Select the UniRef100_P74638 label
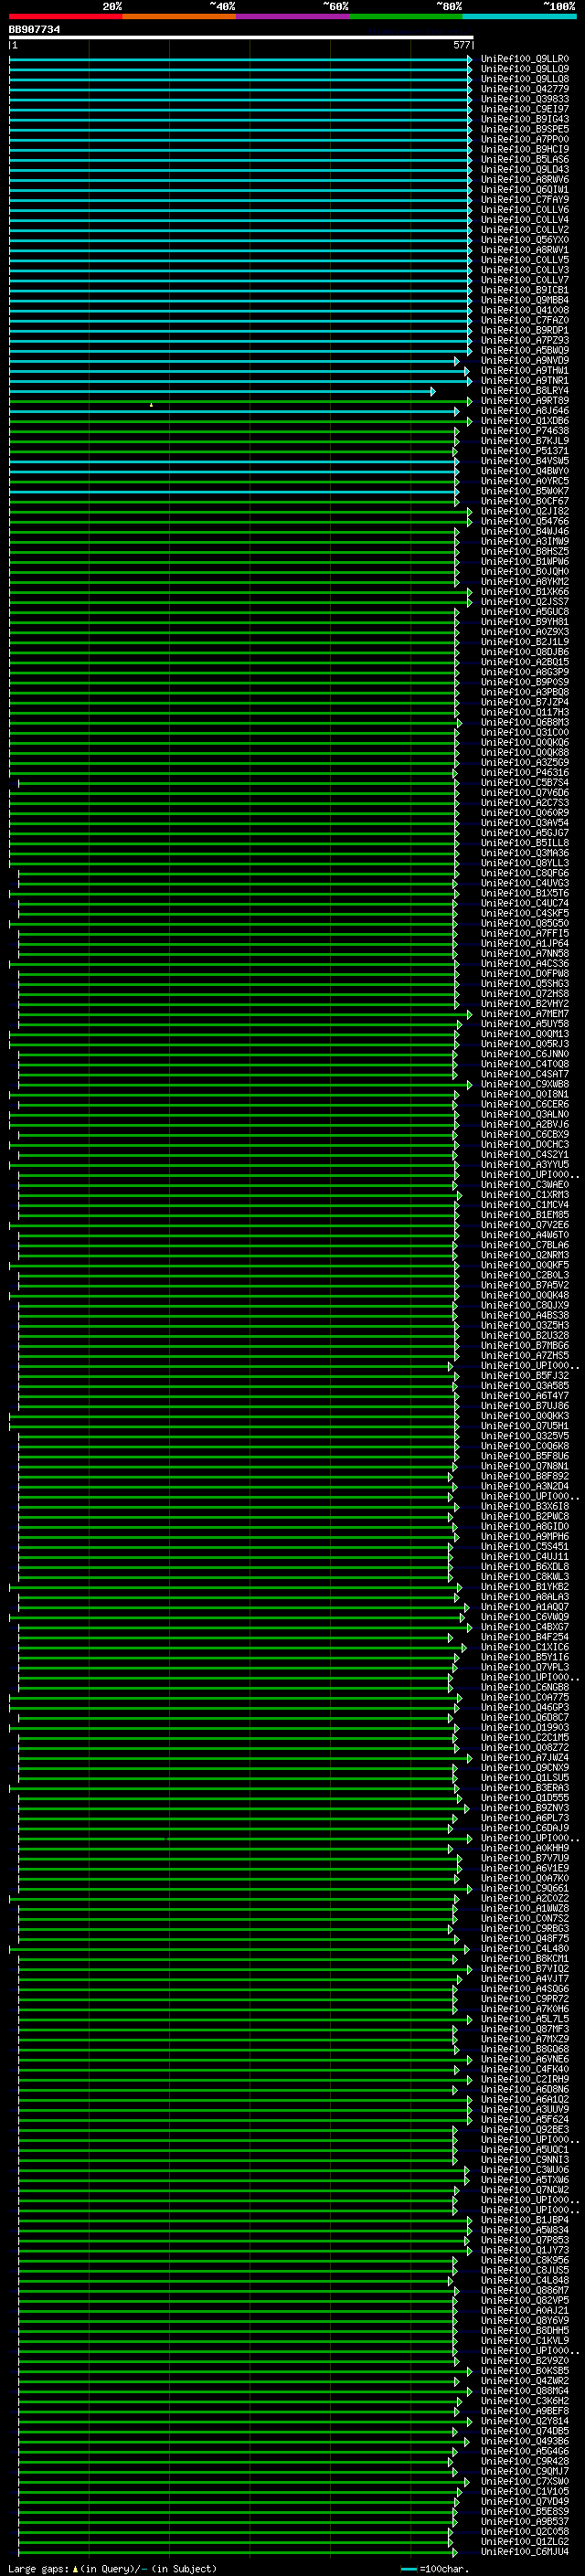 [525, 430]
